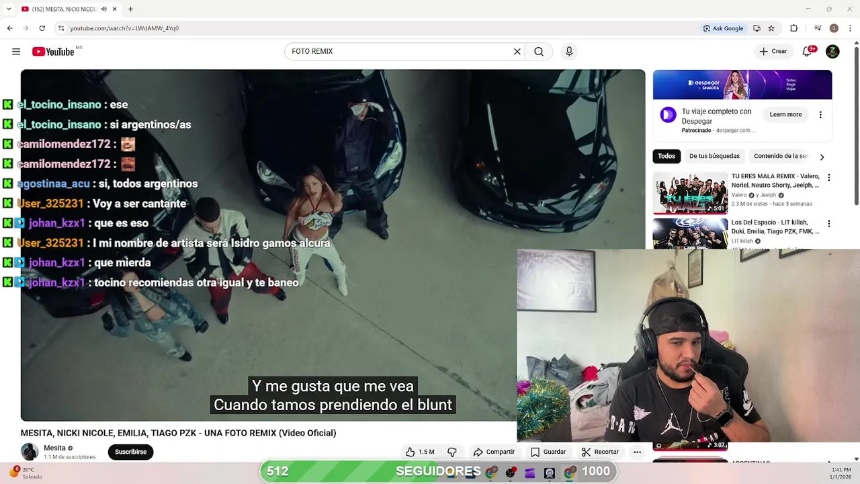Open options for TU ERES MALA REMIX
The width and height of the screenshot is (860, 484).
828,177
